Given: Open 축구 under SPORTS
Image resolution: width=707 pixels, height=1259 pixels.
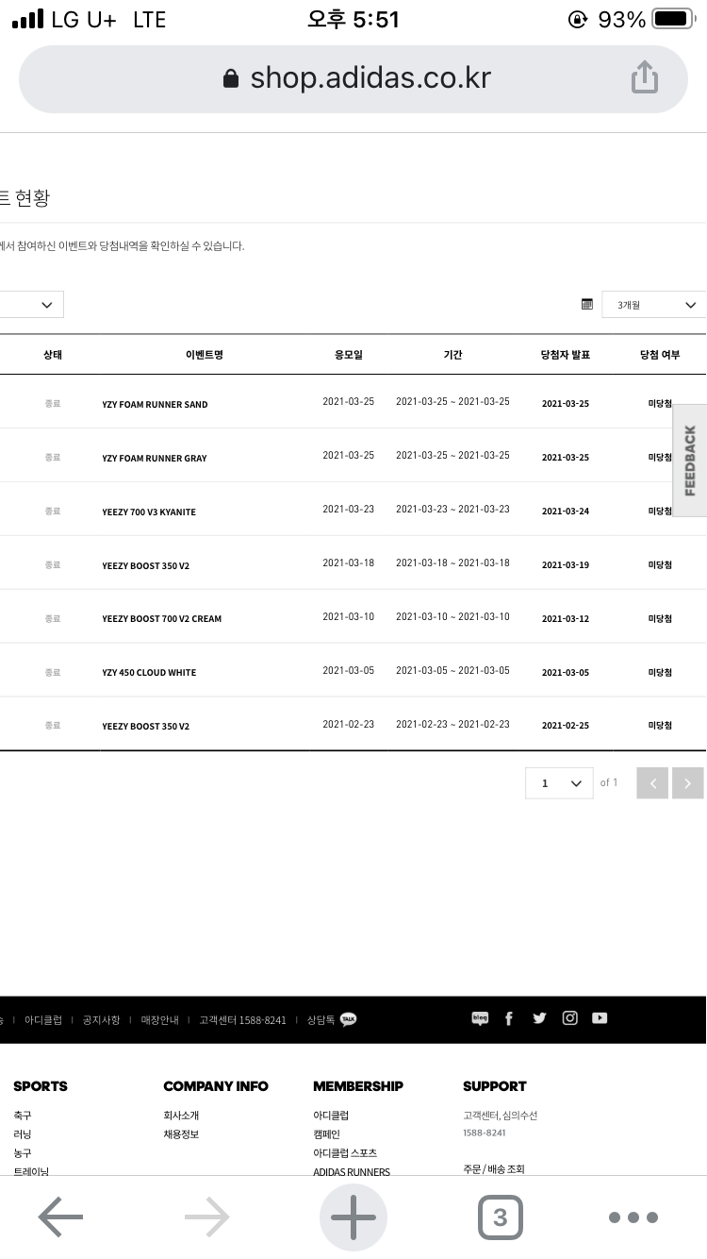Looking at the screenshot, I should [23, 1116].
